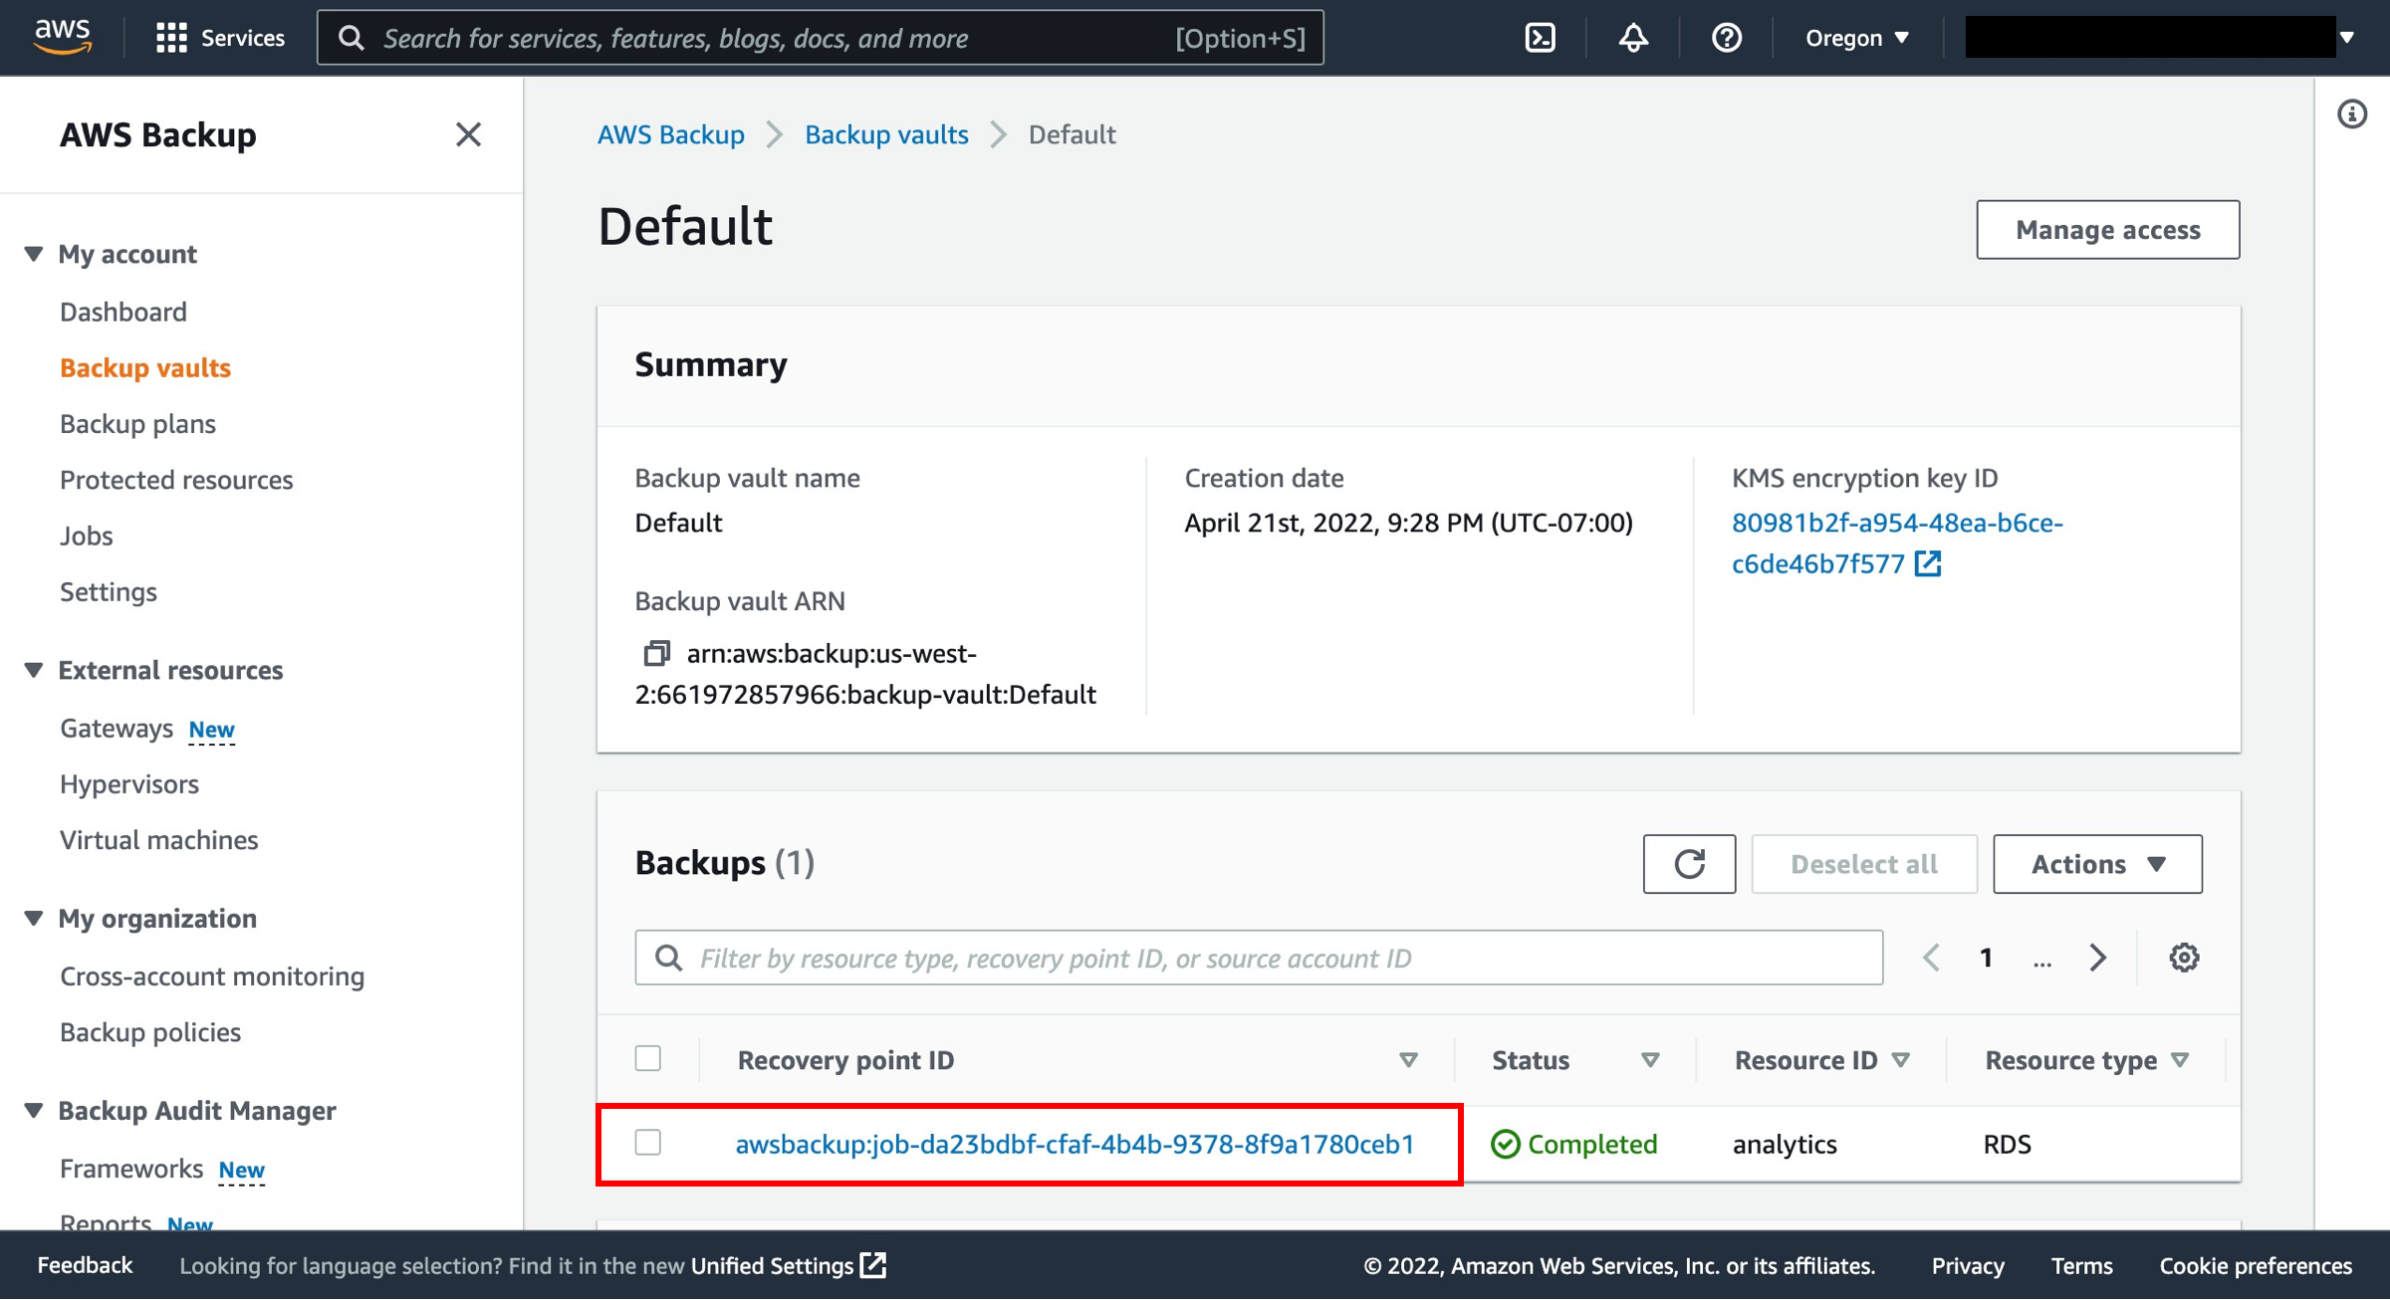The image size is (2390, 1300).
Task: Open AWS CloudShell terminal icon
Action: click(1540, 38)
